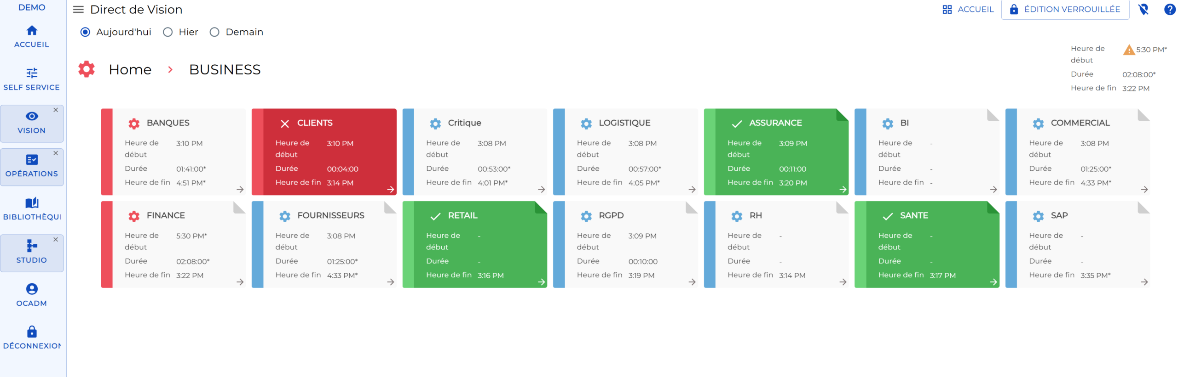Open the Bibliothèque book icon

[32, 203]
